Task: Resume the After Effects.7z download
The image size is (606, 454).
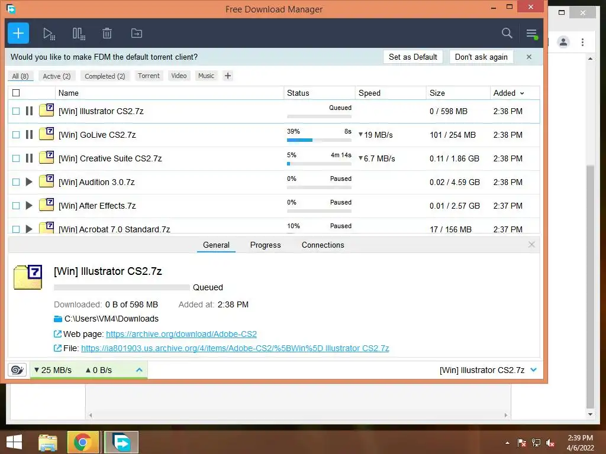Action: pyautogui.click(x=29, y=205)
